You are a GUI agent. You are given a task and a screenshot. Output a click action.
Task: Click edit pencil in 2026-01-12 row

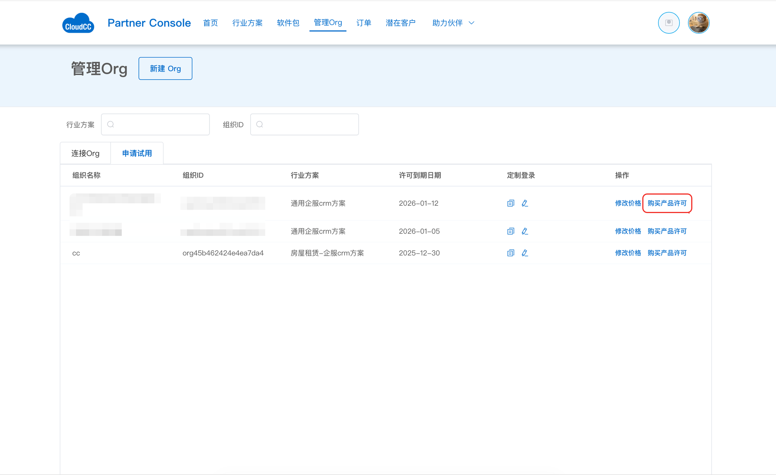(x=525, y=203)
